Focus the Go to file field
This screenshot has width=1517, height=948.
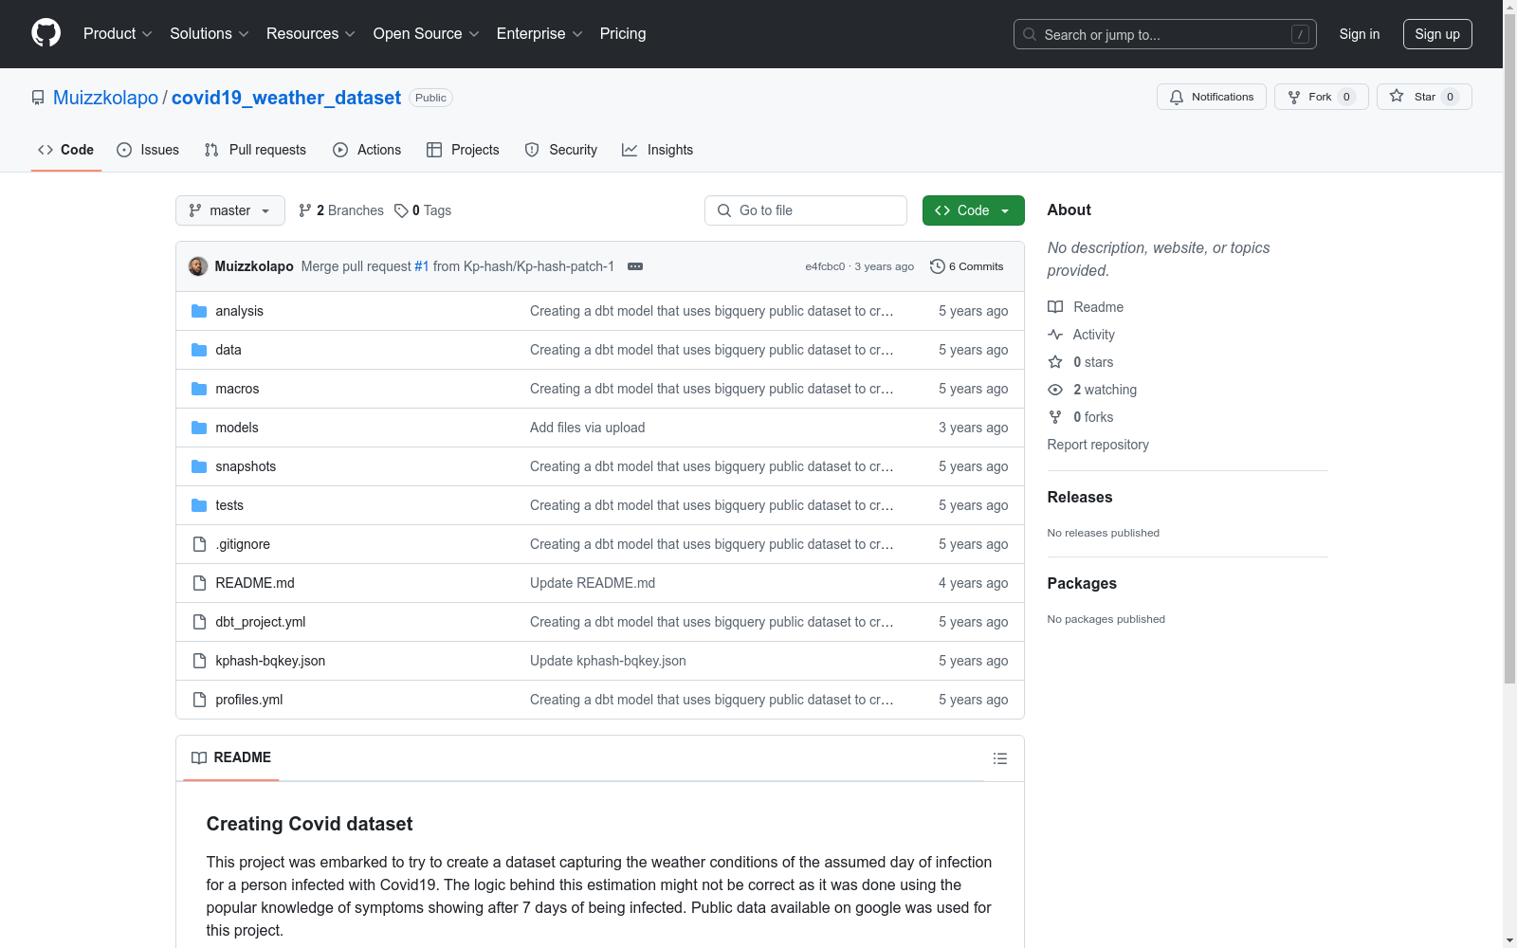pos(806,210)
